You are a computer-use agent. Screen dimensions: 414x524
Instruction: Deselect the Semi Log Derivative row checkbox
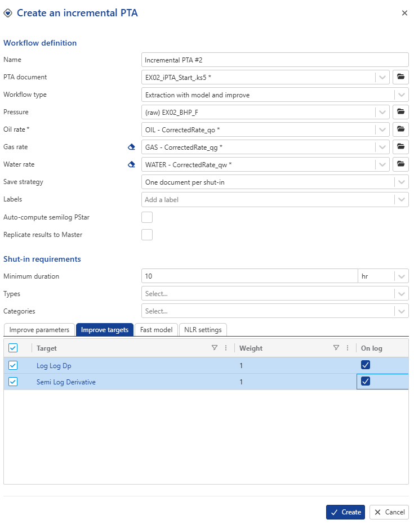13,382
